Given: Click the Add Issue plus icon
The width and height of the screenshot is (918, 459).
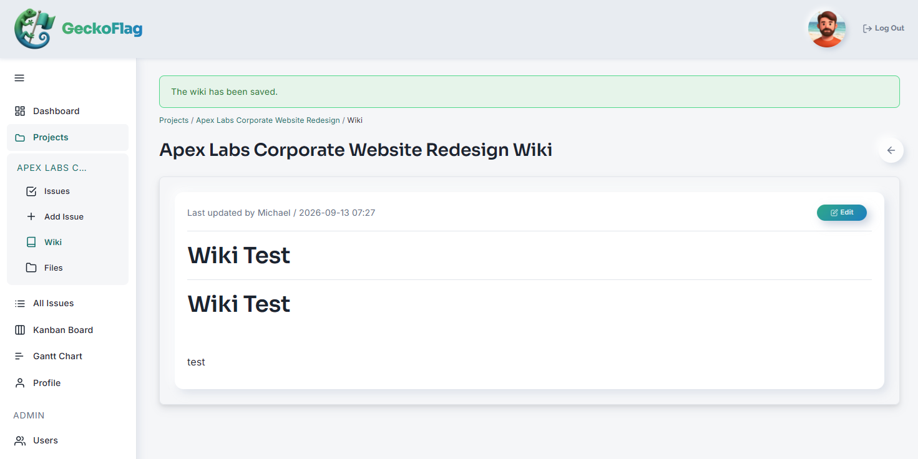Looking at the screenshot, I should coord(31,216).
